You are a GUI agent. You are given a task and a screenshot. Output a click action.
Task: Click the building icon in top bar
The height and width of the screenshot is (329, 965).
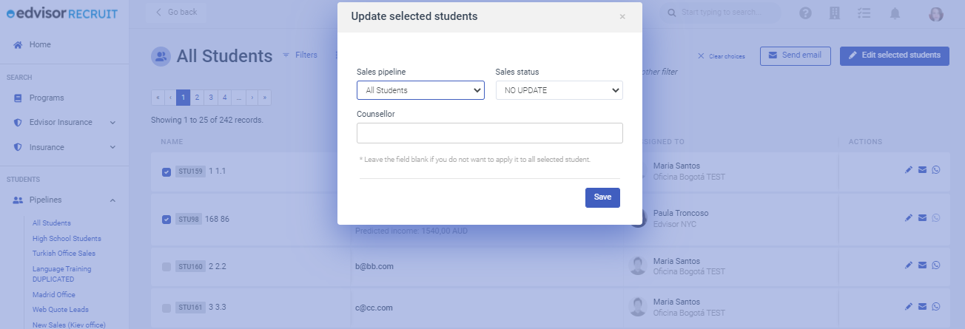(835, 13)
